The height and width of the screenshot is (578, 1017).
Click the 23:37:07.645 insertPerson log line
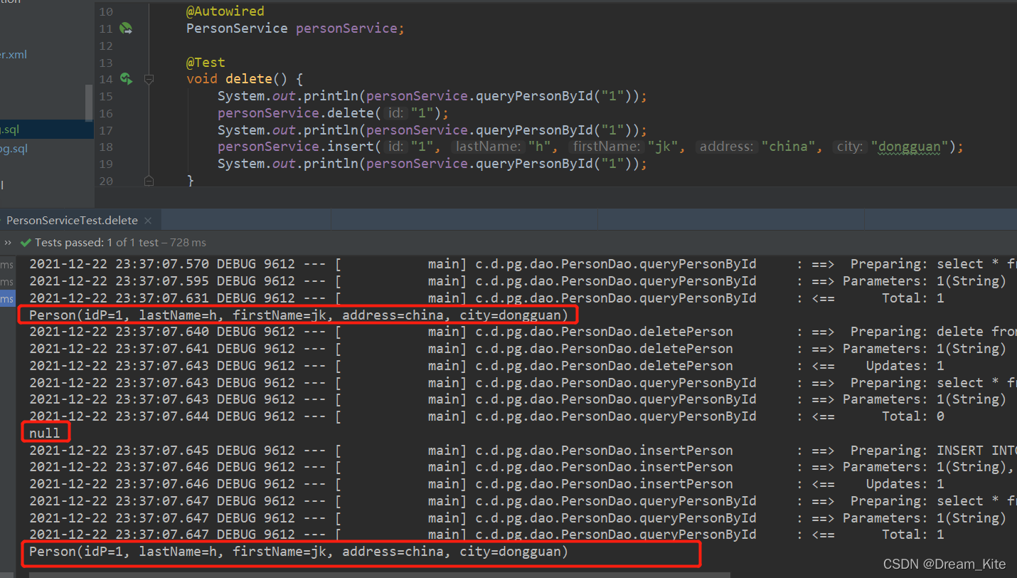[x=523, y=450]
